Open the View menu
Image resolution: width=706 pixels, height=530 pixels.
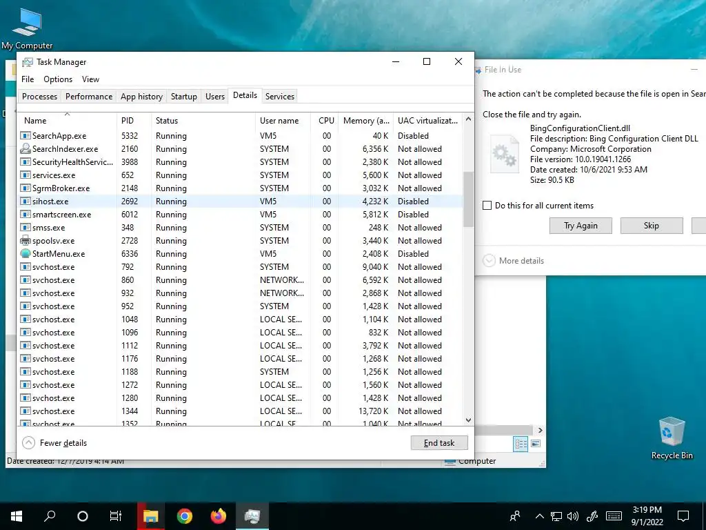[x=90, y=79]
